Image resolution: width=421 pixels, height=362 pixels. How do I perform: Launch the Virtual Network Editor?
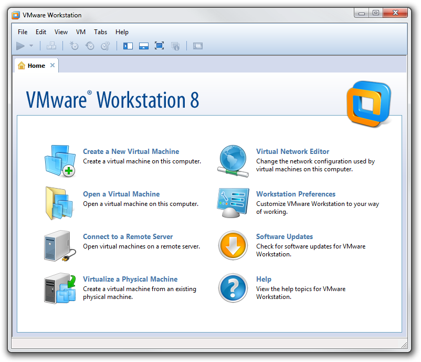click(x=292, y=151)
